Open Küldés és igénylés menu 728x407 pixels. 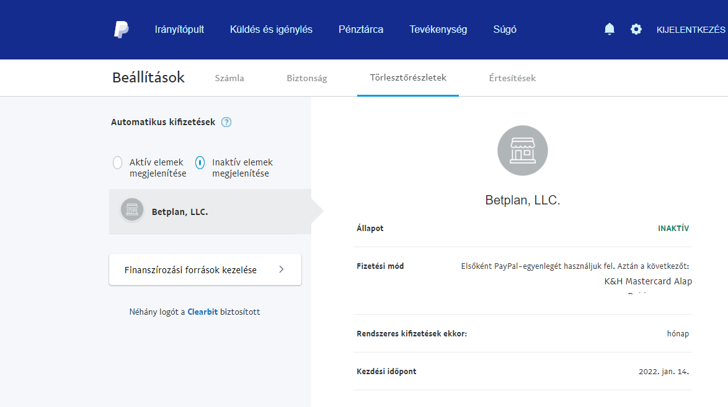click(271, 29)
